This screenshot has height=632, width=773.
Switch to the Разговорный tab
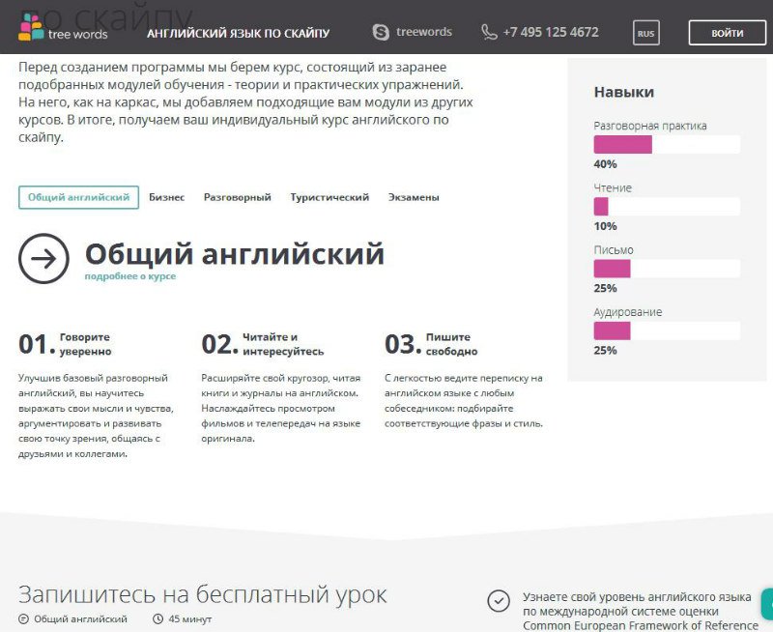(x=237, y=197)
